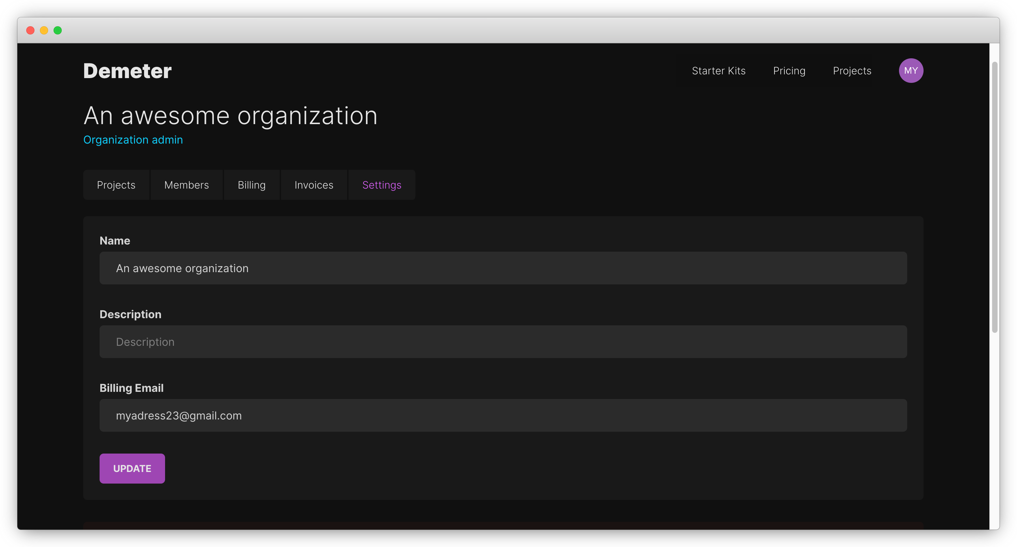
Task: Open the Starter Kits page
Action: [x=719, y=71]
